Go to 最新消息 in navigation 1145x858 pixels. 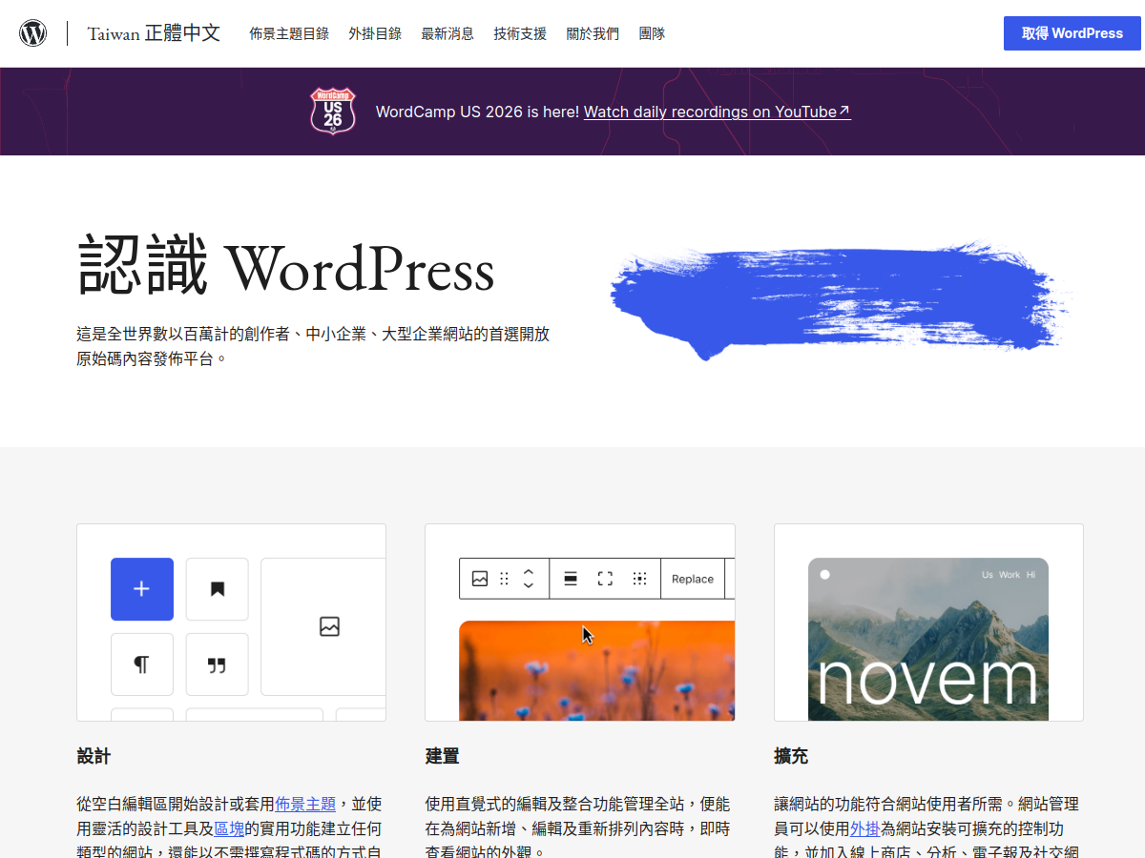[448, 33]
